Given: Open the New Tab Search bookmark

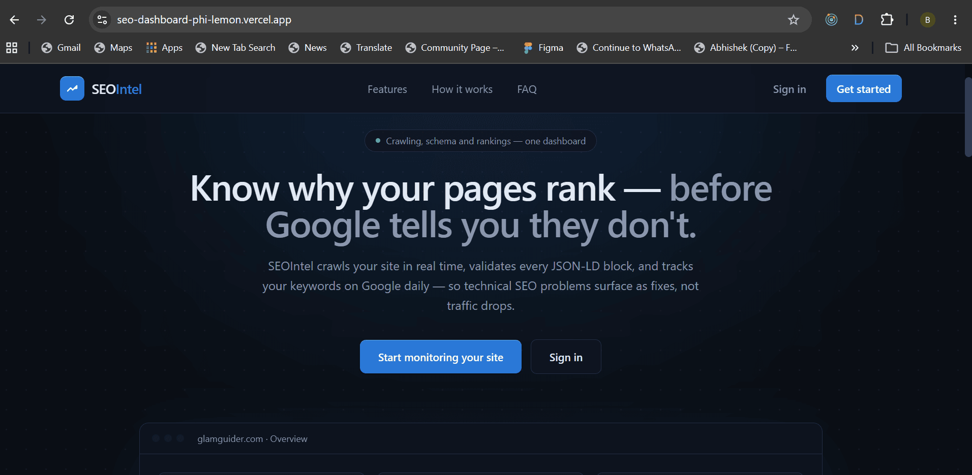Looking at the screenshot, I should (x=235, y=48).
